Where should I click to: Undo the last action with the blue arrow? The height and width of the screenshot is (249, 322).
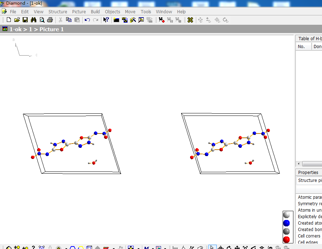87,20
